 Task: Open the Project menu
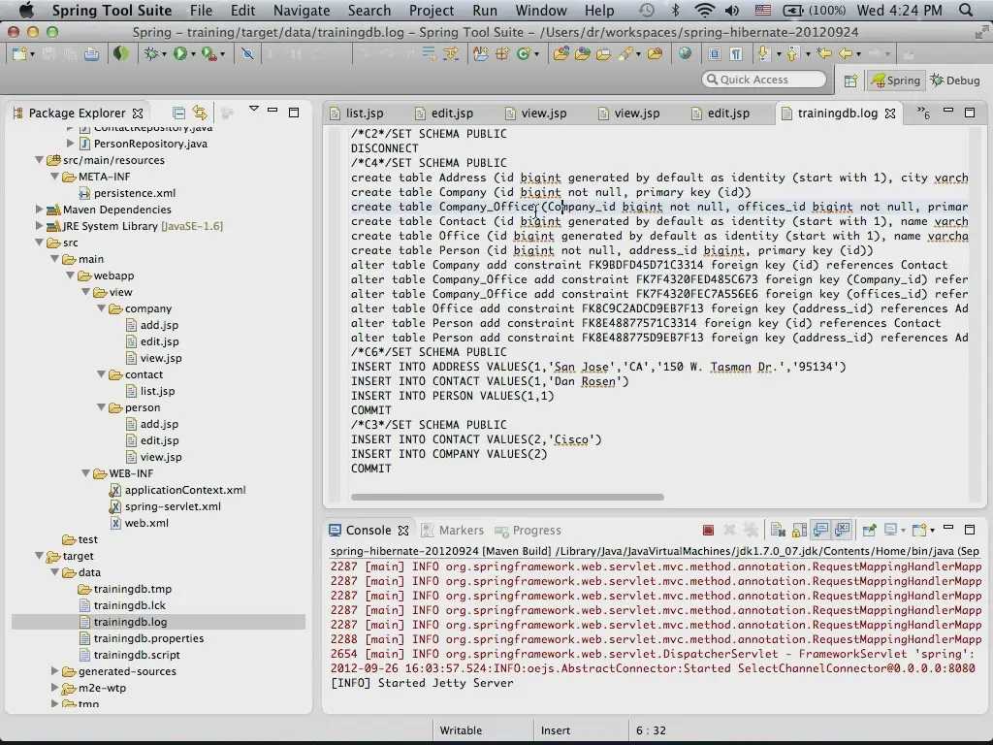pos(432,10)
